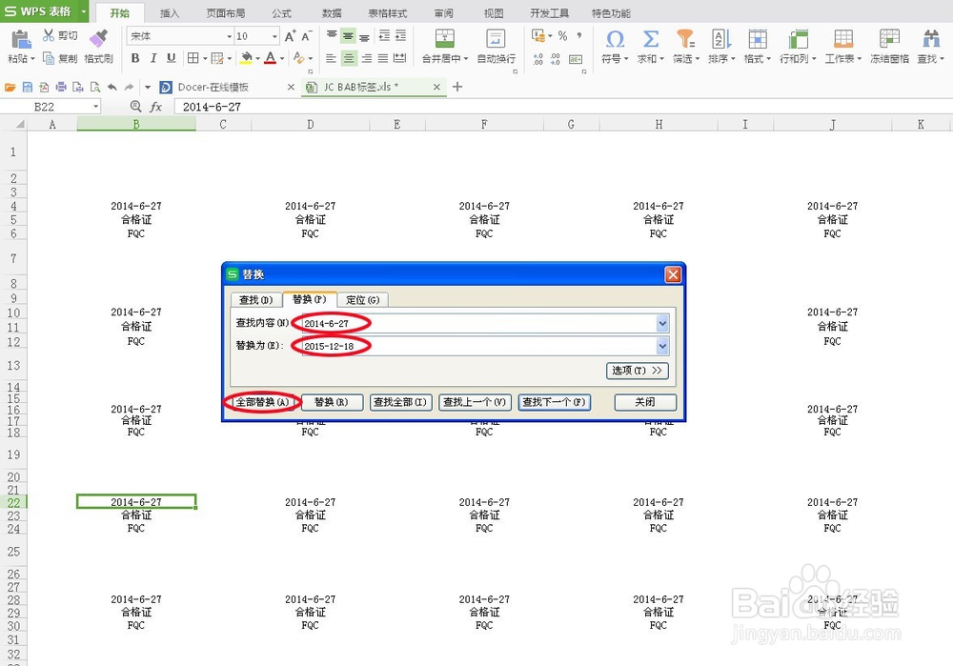Expand the 查找内容 history dropdown

662,323
